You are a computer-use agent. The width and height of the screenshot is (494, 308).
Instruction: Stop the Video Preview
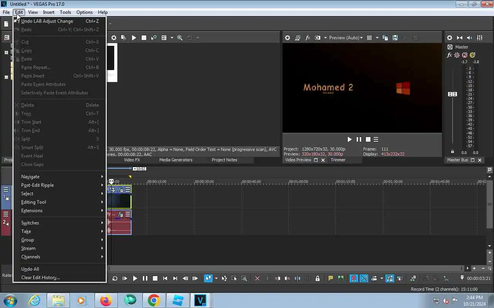pyautogui.click(x=368, y=139)
